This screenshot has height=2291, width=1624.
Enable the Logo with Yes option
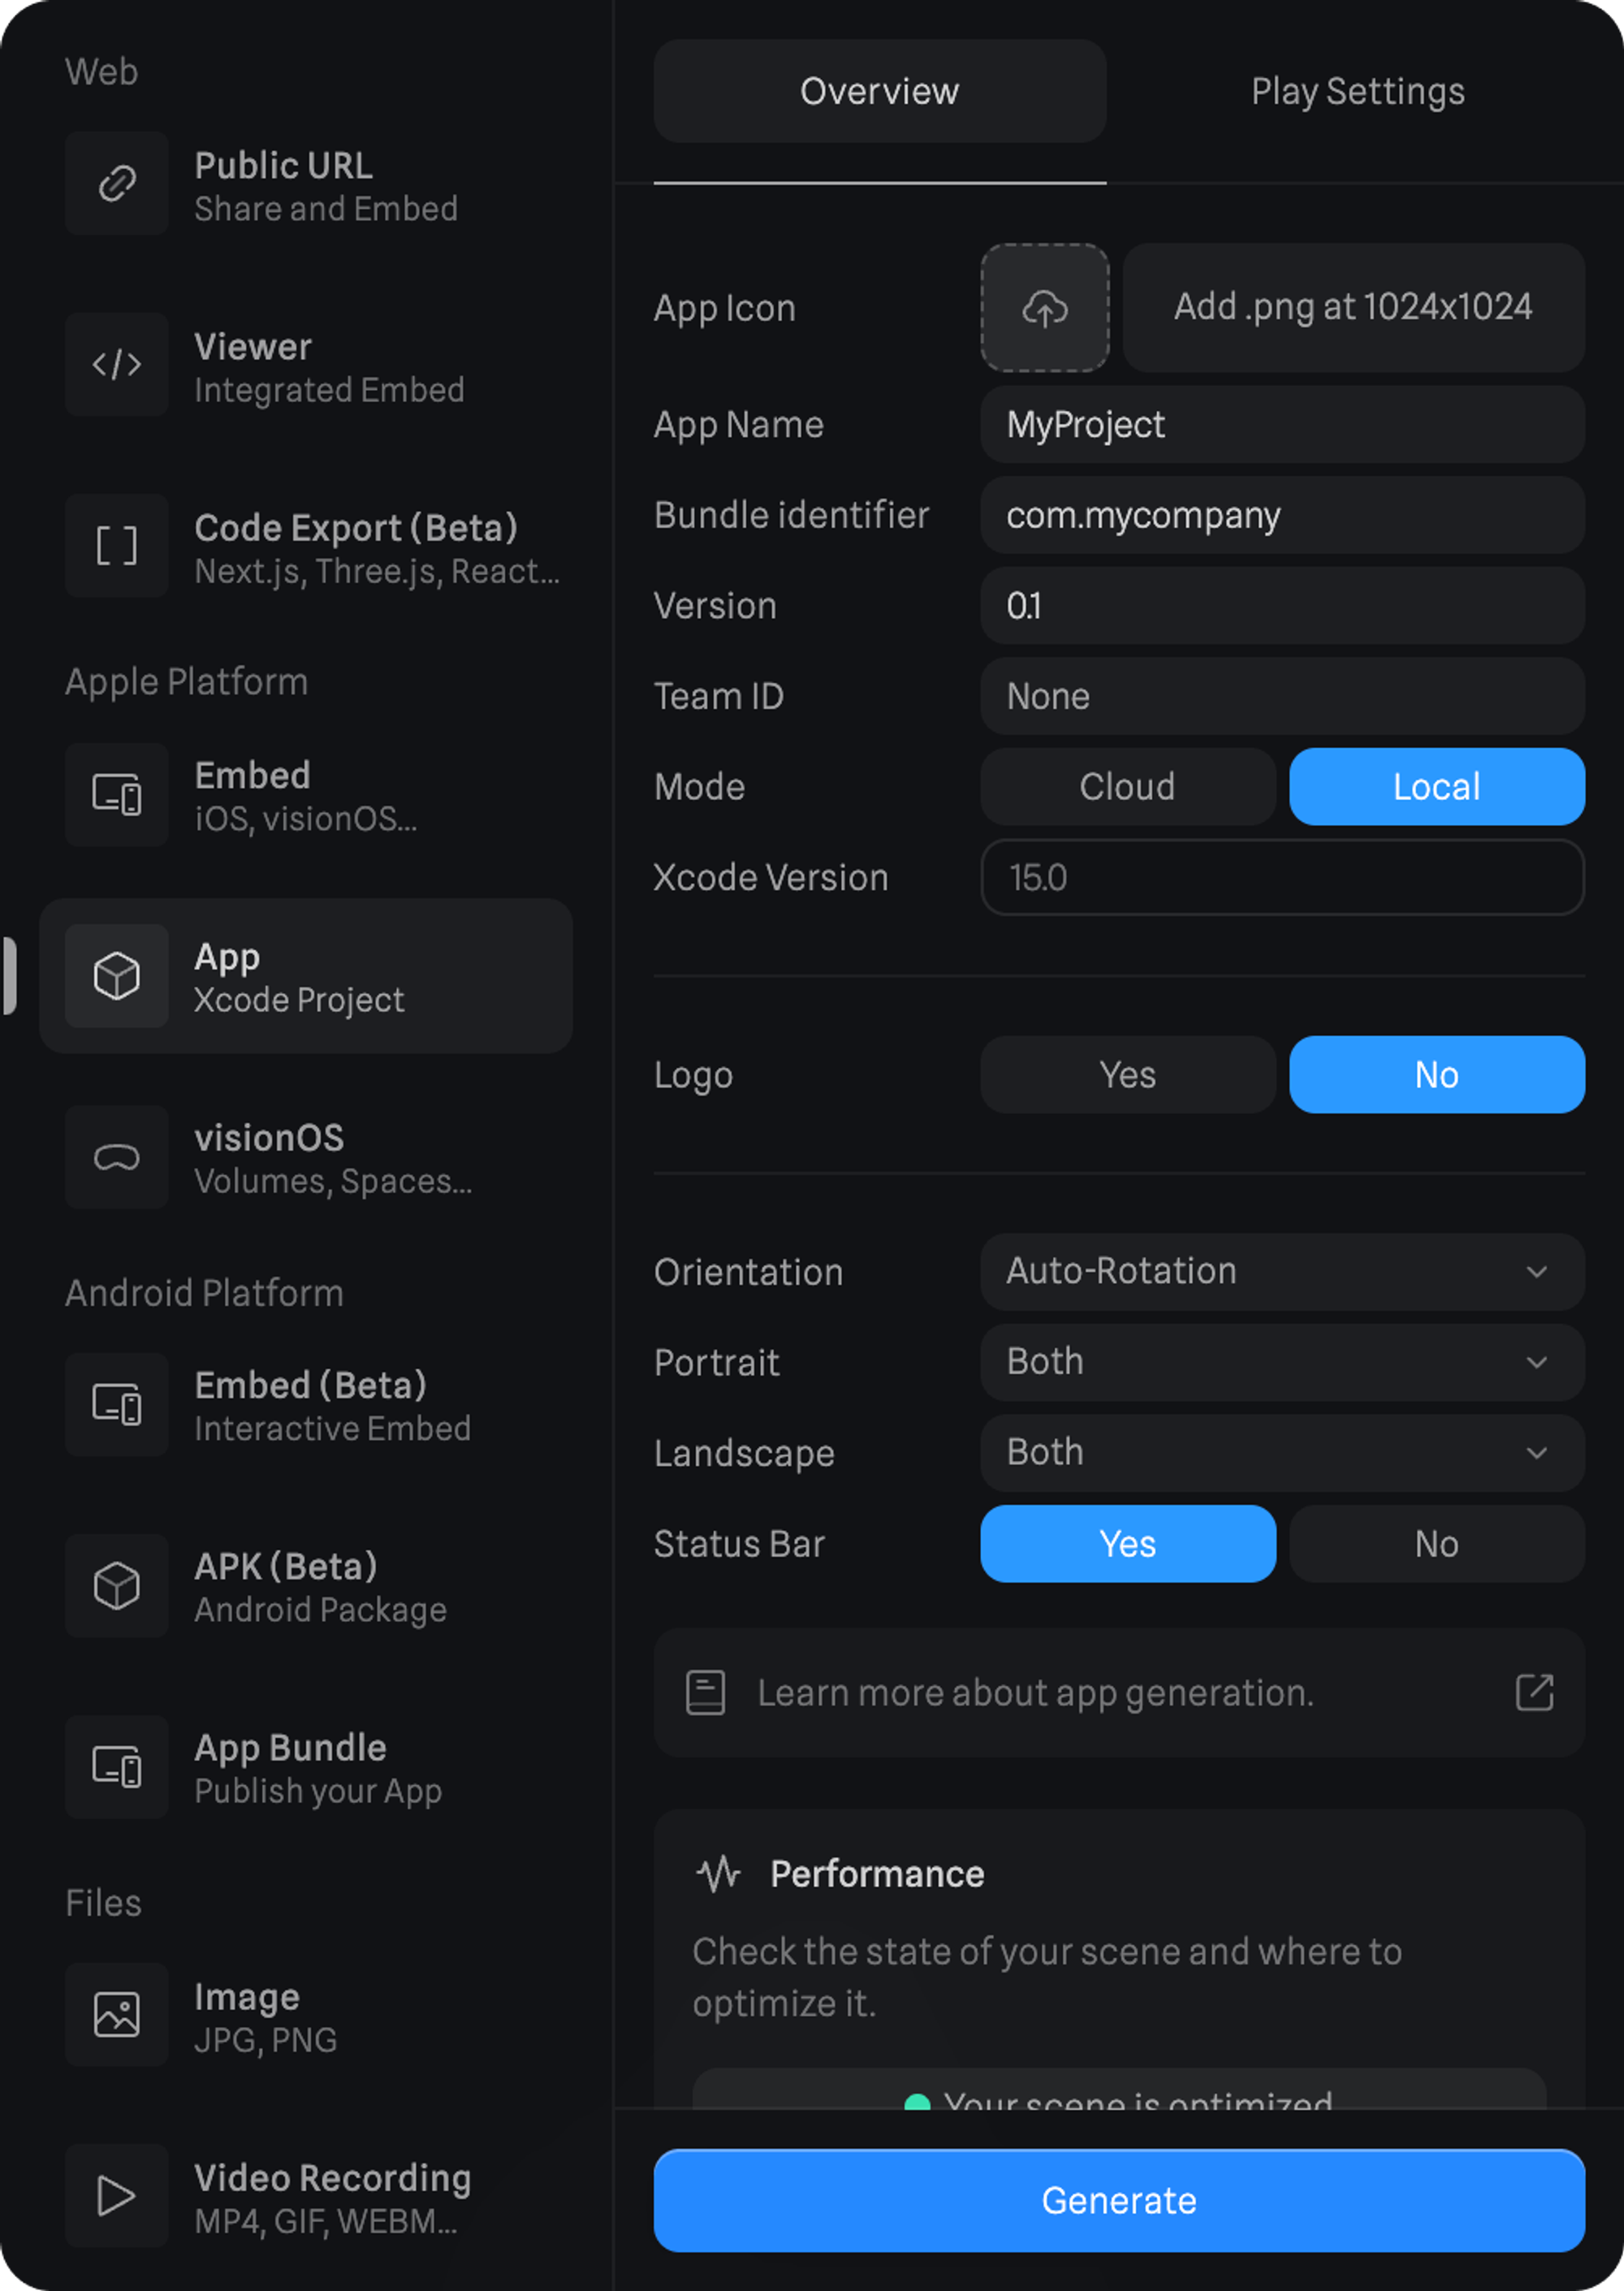tap(1127, 1075)
